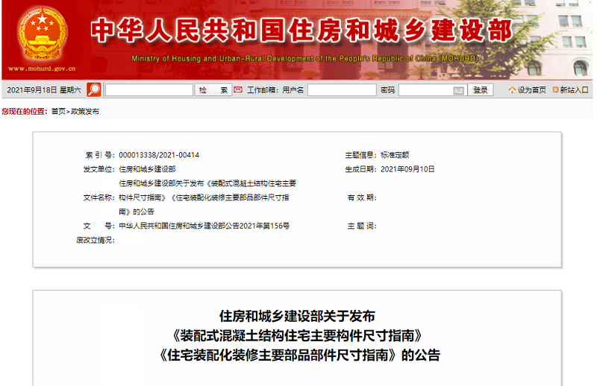Screen dimensions: 597x386
Task: Select index number 000013338/2021-00414
Action: tap(159, 155)
